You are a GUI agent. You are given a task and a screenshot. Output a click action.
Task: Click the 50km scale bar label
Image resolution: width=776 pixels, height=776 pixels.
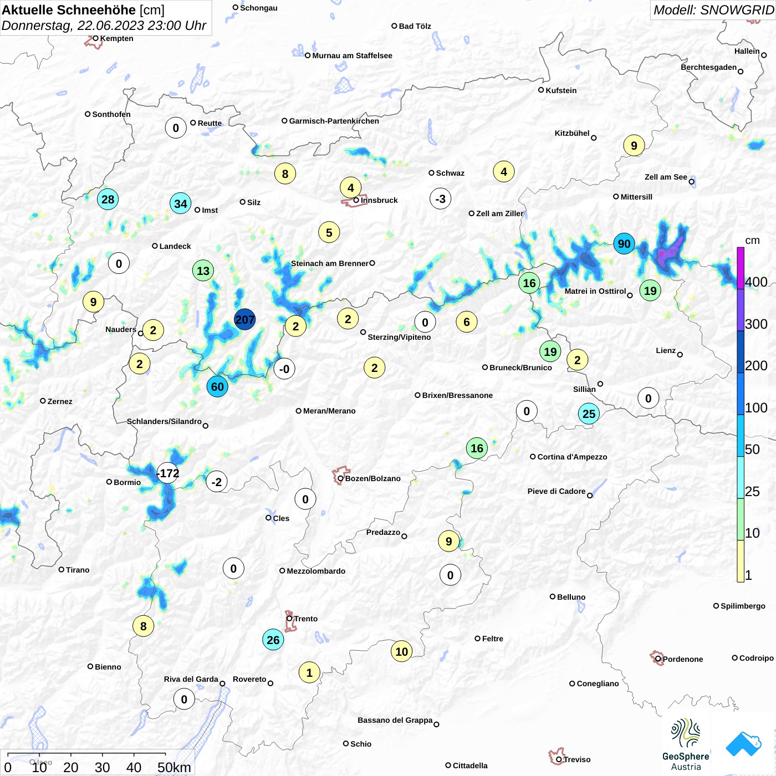click(x=174, y=767)
